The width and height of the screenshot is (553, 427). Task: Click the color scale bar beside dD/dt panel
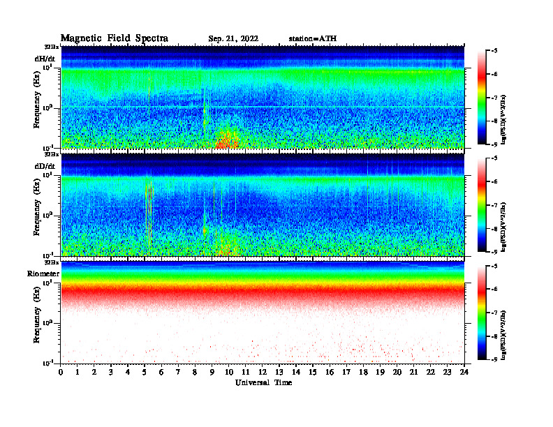click(482, 205)
